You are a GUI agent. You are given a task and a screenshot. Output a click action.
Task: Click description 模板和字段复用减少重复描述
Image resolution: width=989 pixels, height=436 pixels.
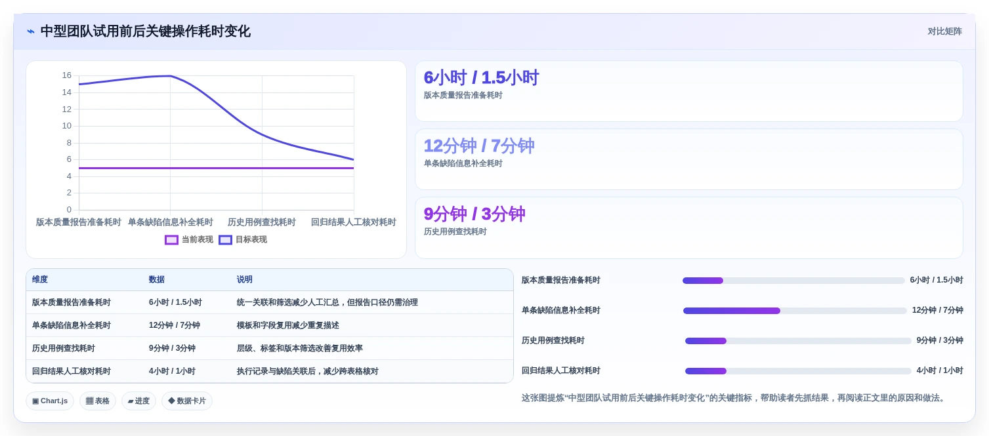pyautogui.click(x=288, y=325)
